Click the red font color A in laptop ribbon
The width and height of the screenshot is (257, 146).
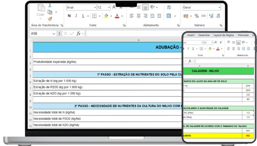pos(117,16)
